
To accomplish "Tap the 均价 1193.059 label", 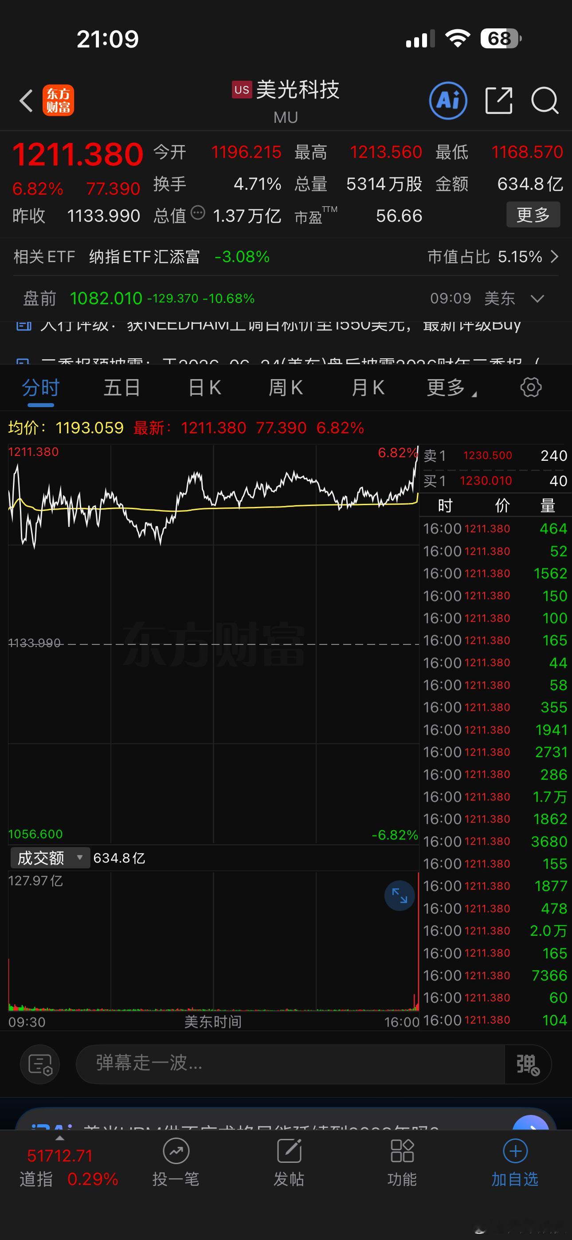I will coord(66,428).
